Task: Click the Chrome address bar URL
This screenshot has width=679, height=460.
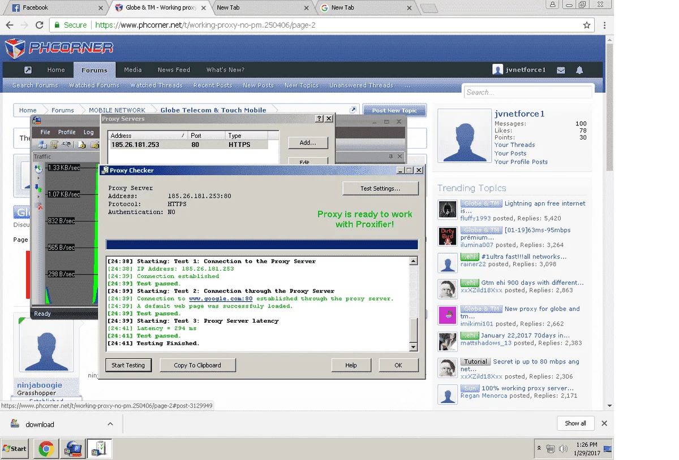Action: 205,25
